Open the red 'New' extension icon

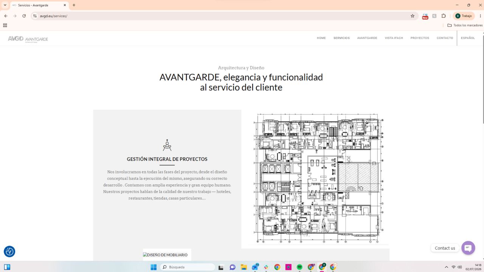point(425,16)
